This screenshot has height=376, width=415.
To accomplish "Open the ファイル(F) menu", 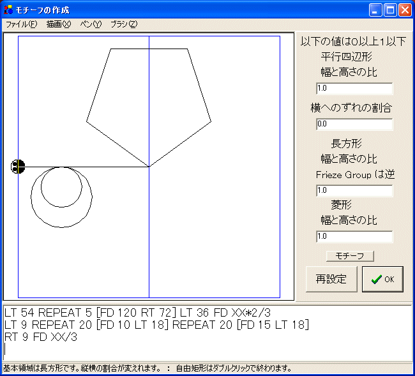I will coord(22,24).
